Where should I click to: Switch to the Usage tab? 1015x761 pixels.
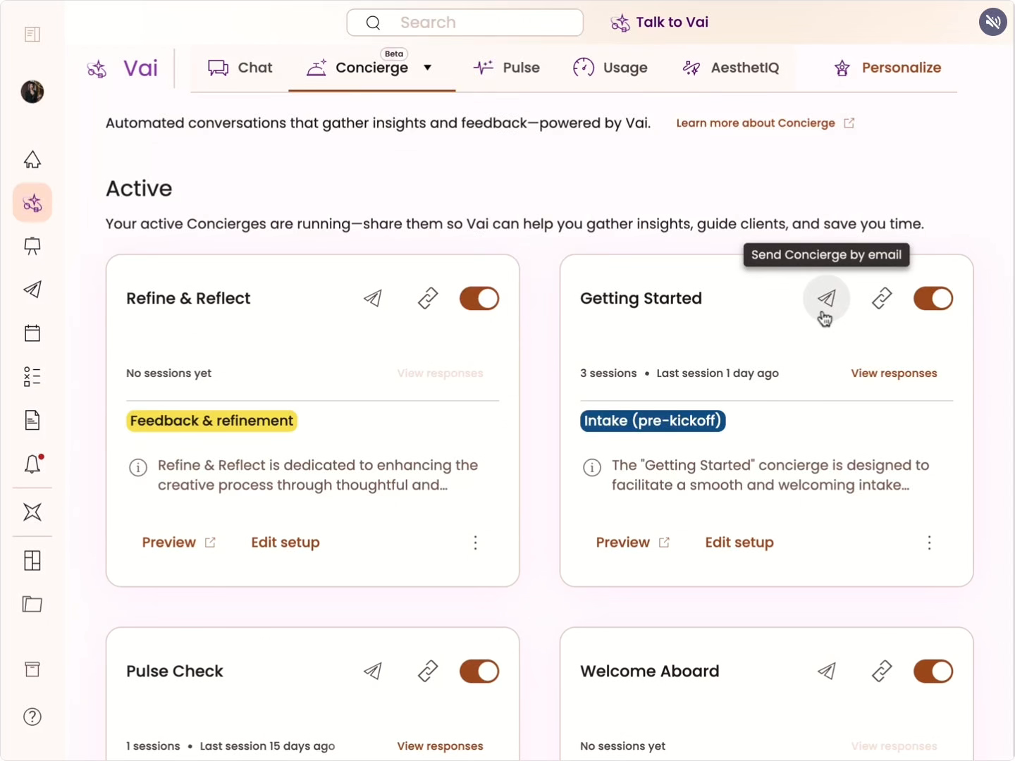click(610, 68)
